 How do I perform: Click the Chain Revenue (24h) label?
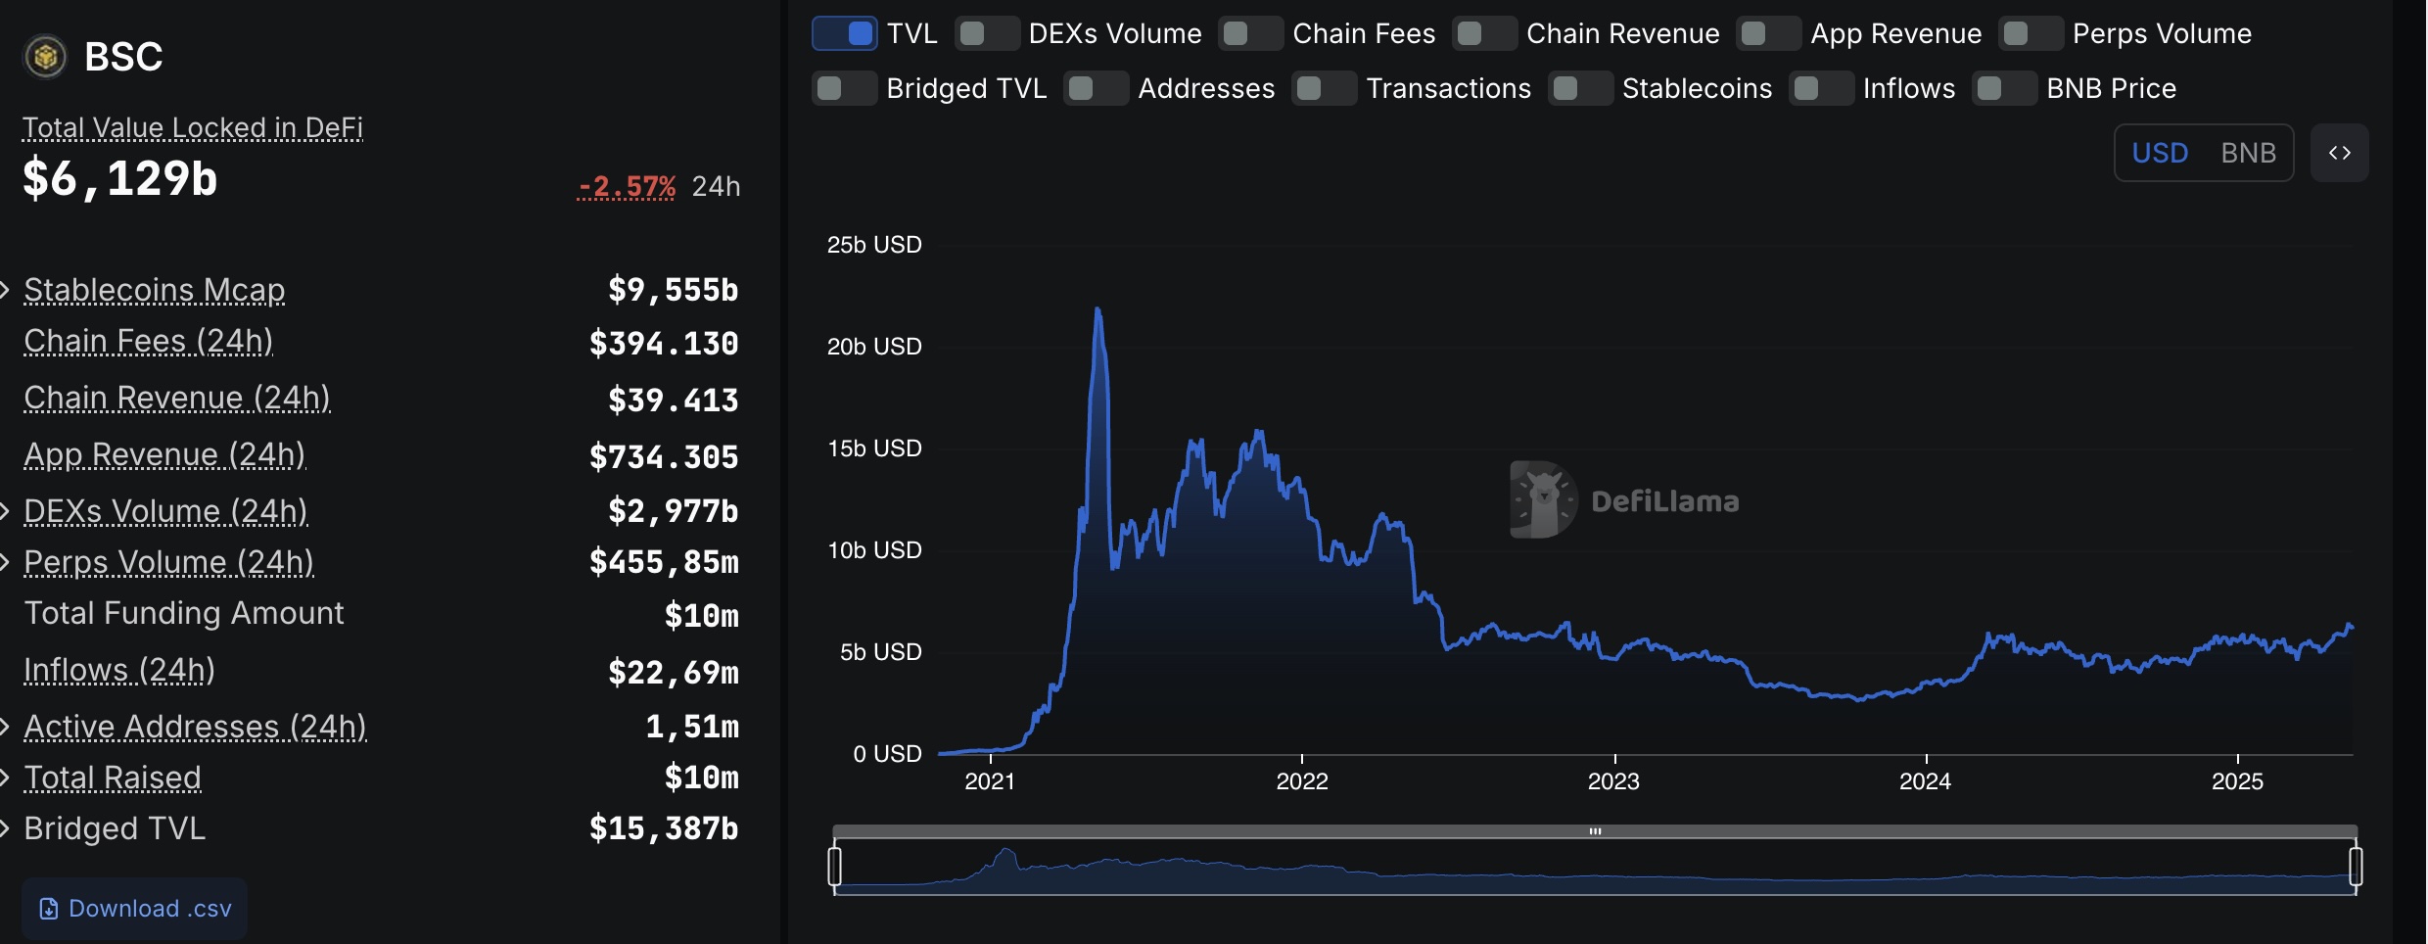click(177, 398)
